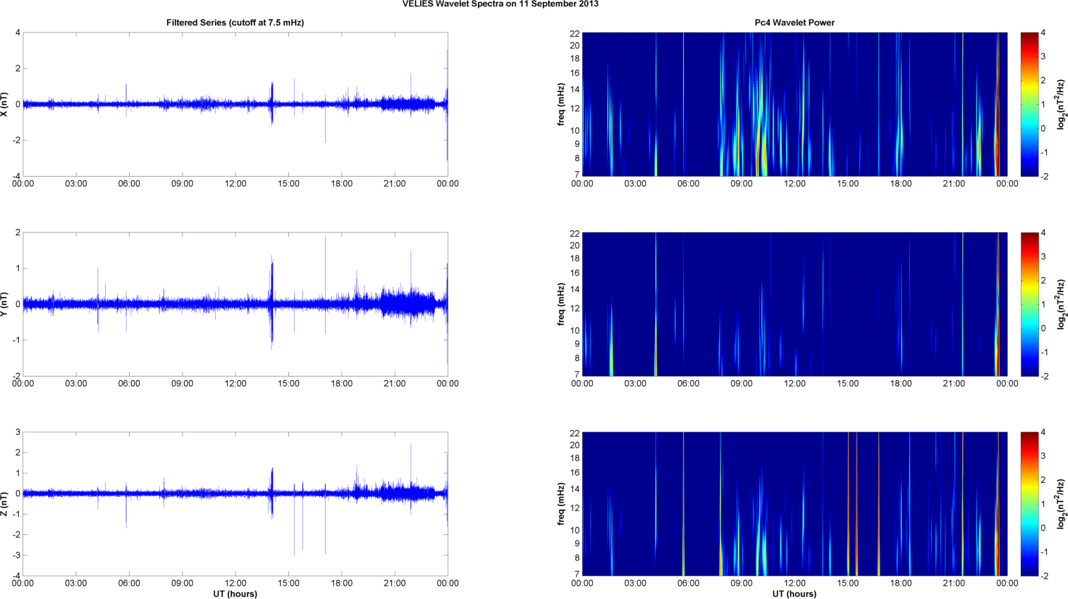Click the 14:00 burst in the X series

pyautogui.click(x=271, y=103)
